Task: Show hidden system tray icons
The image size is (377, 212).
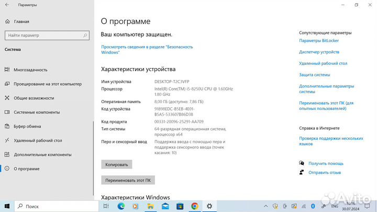Action: click(x=265, y=206)
